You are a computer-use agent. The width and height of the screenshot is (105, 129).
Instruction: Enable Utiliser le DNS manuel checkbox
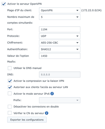(9, 68)
